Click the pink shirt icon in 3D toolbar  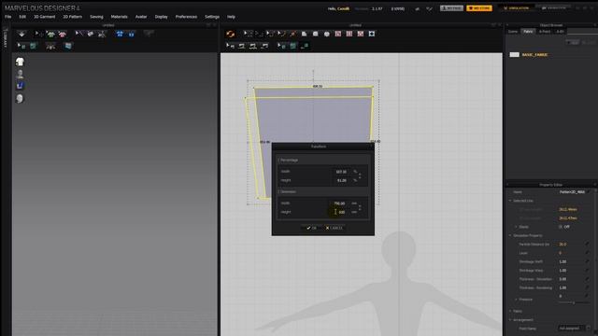tap(63, 34)
